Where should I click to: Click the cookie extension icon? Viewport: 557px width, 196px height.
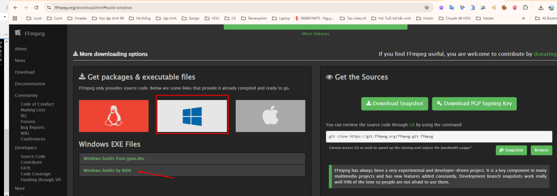(x=504, y=7)
